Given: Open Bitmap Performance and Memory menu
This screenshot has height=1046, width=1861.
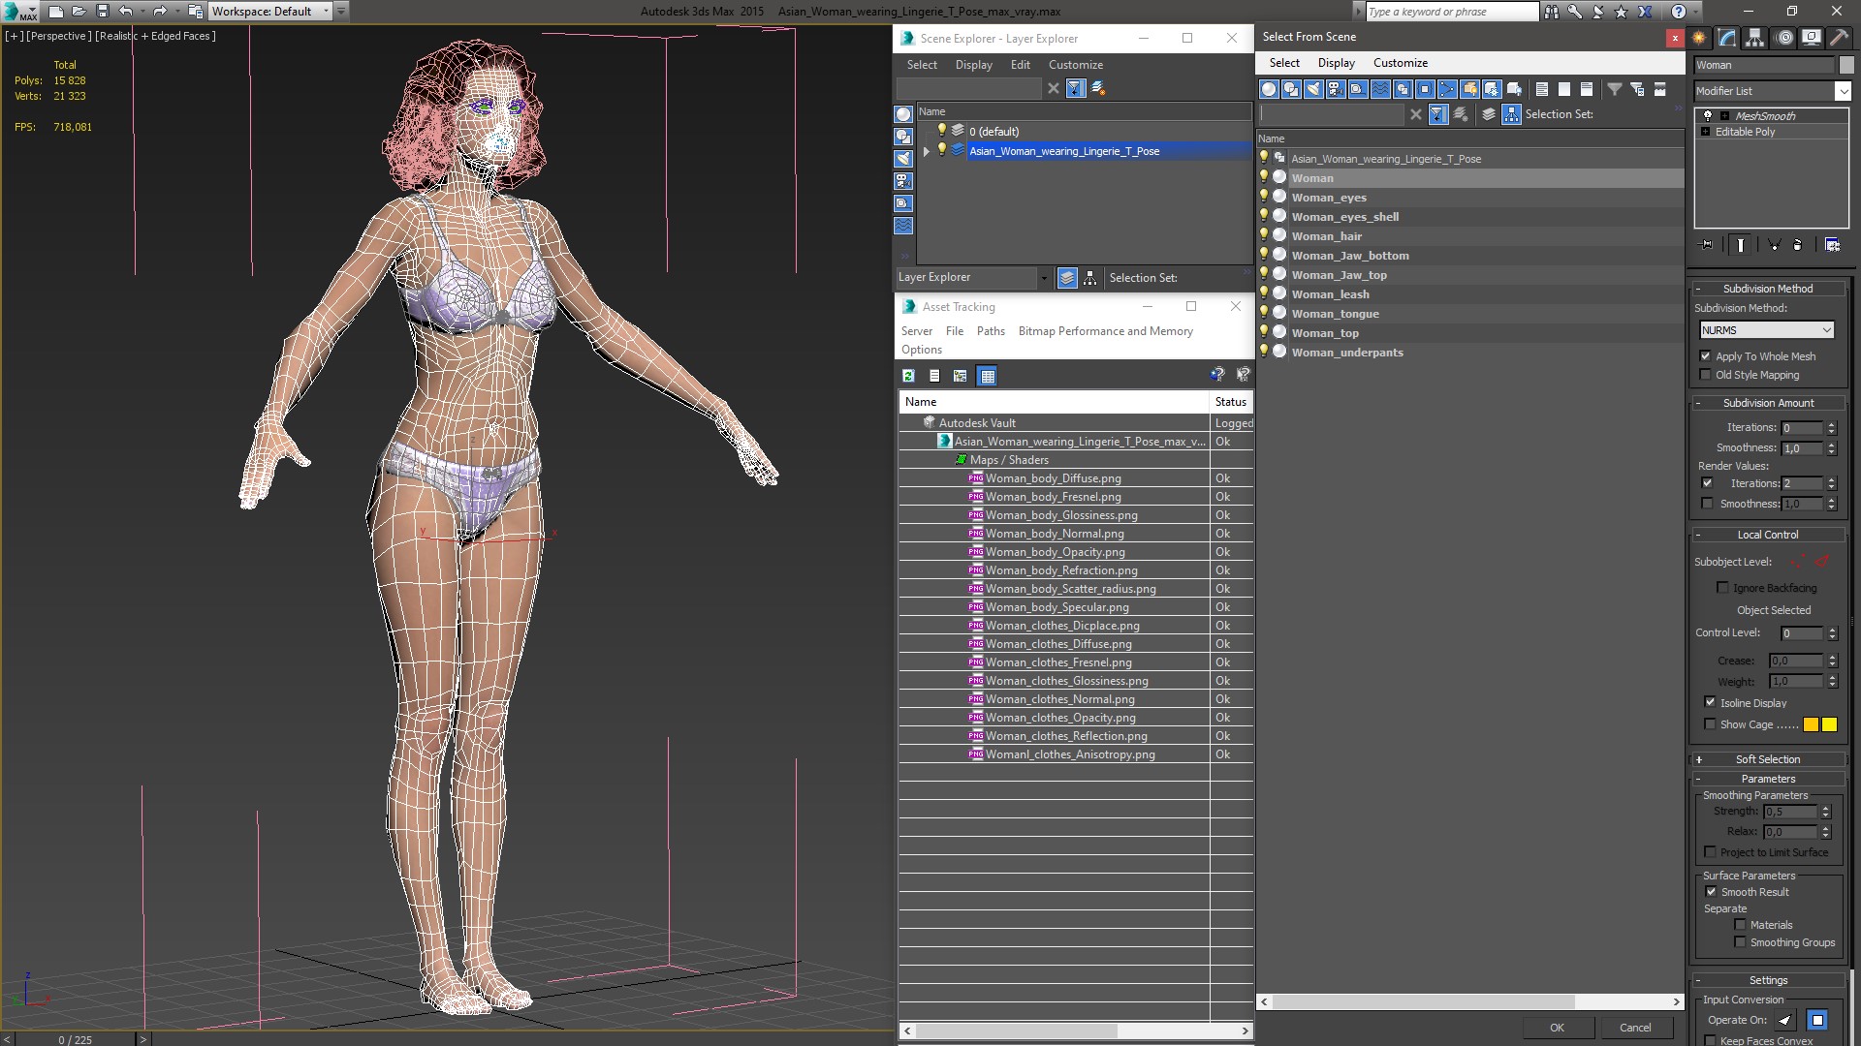Looking at the screenshot, I should pyautogui.click(x=1106, y=331).
